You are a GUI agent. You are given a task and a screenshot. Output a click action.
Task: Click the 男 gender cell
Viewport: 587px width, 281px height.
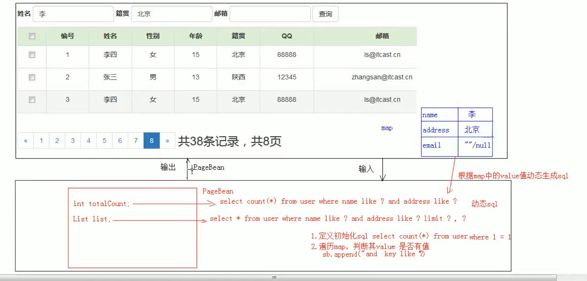point(153,77)
